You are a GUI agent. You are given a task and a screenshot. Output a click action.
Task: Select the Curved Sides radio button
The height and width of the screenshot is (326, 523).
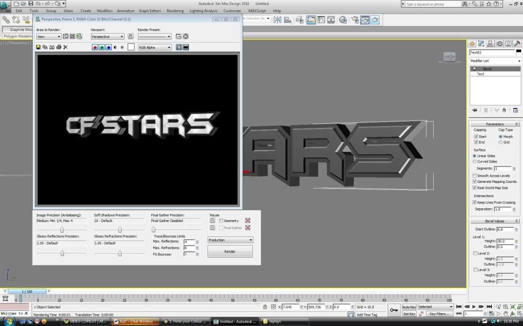(474, 161)
